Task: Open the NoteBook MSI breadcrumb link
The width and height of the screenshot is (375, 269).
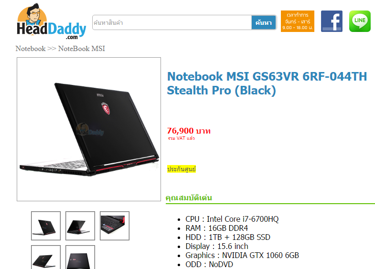Action: pos(82,49)
